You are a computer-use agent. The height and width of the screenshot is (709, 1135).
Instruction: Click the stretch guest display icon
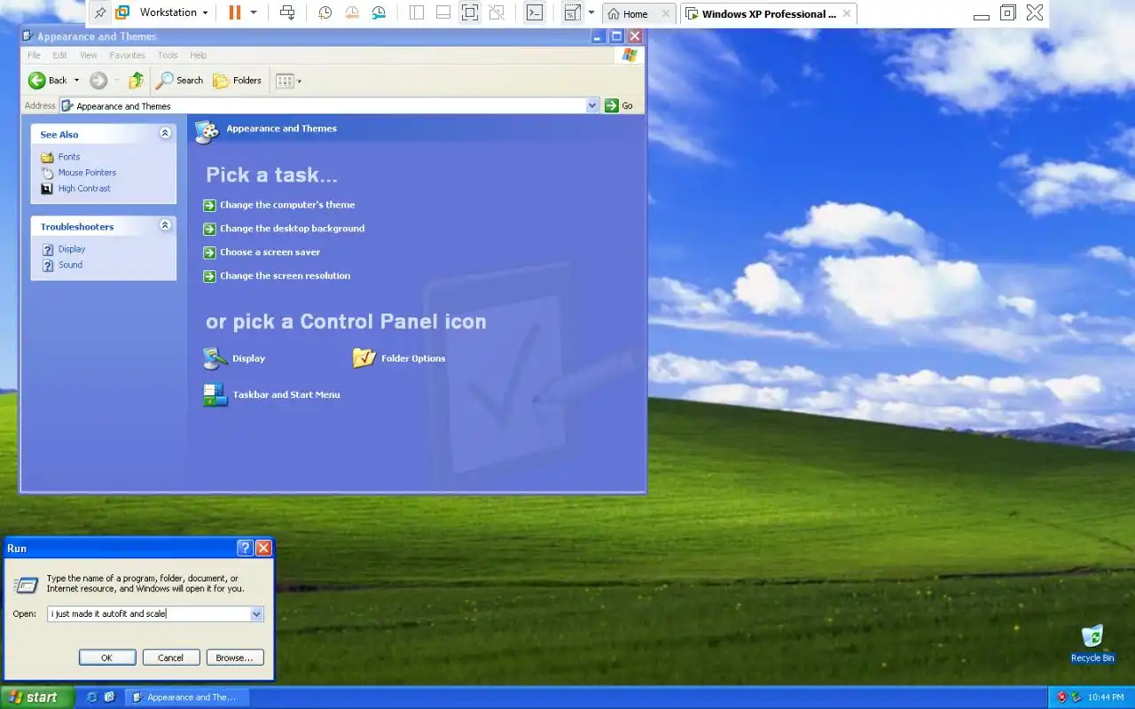pyautogui.click(x=572, y=12)
